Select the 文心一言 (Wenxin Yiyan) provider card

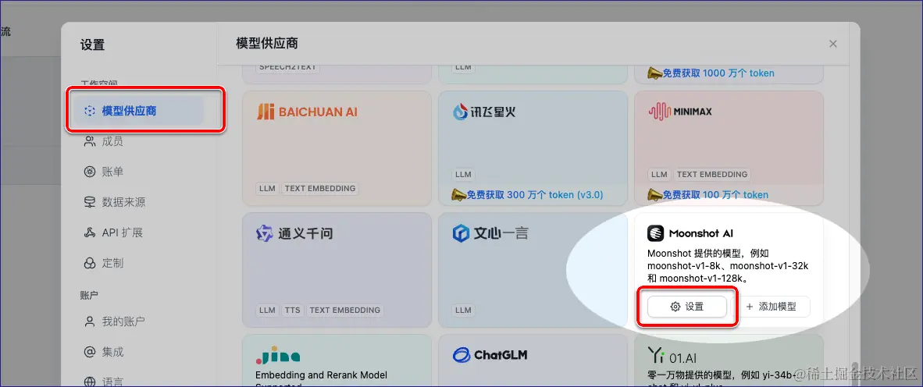pyautogui.click(x=533, y=270)
